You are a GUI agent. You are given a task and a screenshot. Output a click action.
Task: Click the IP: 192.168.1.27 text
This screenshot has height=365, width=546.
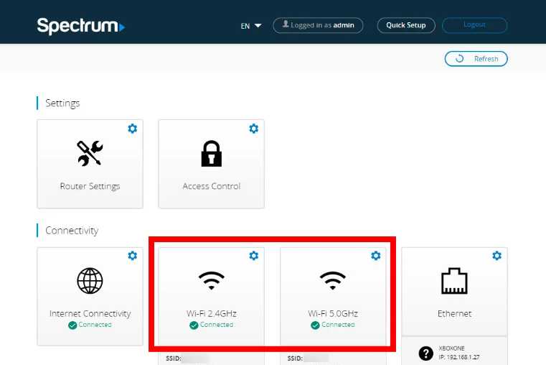click(x=459, y=357)
